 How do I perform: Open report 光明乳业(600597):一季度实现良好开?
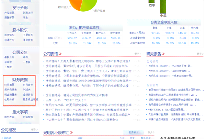[x=171, y=76]
